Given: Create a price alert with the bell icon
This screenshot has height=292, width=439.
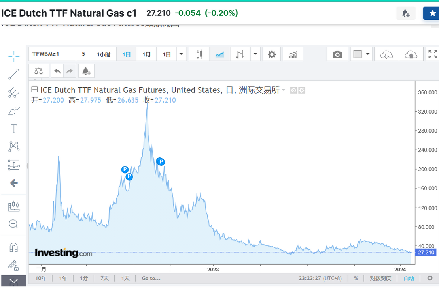Looking at the screenshot, I should coord(86,71).
